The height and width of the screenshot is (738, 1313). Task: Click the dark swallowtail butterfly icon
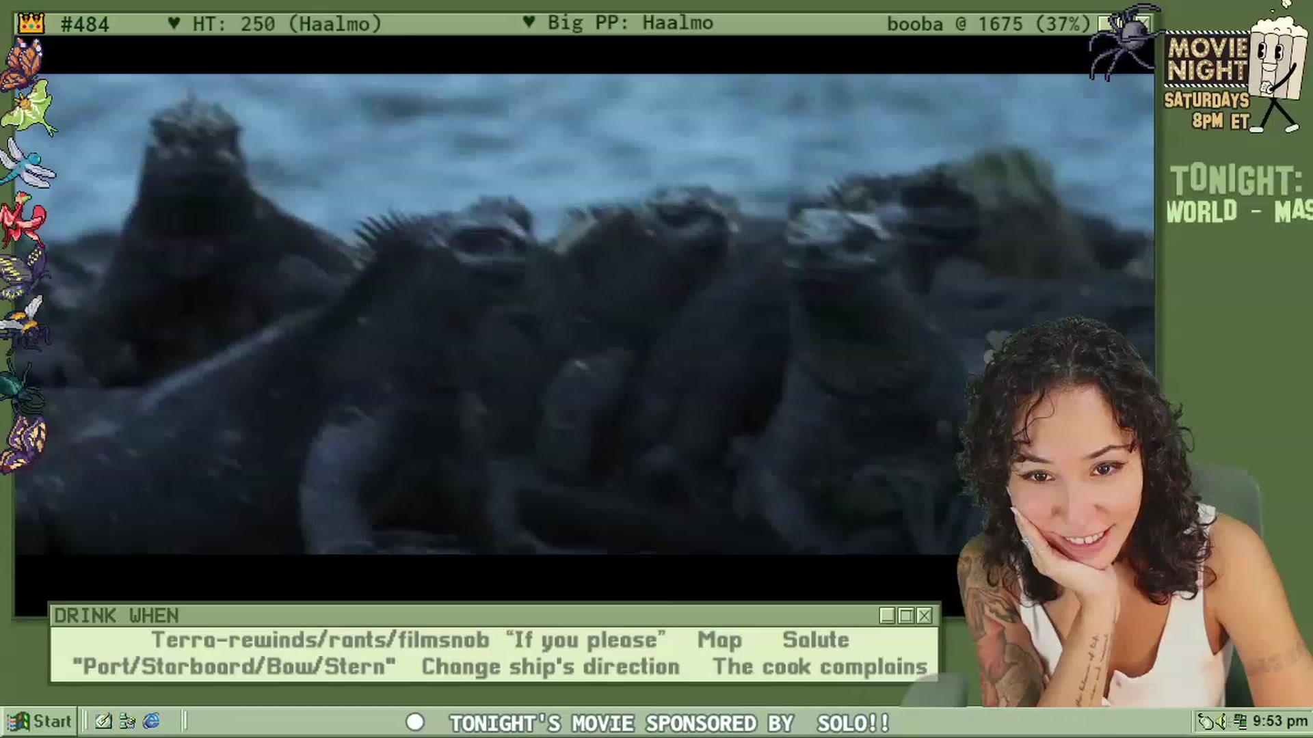(24, 271)
